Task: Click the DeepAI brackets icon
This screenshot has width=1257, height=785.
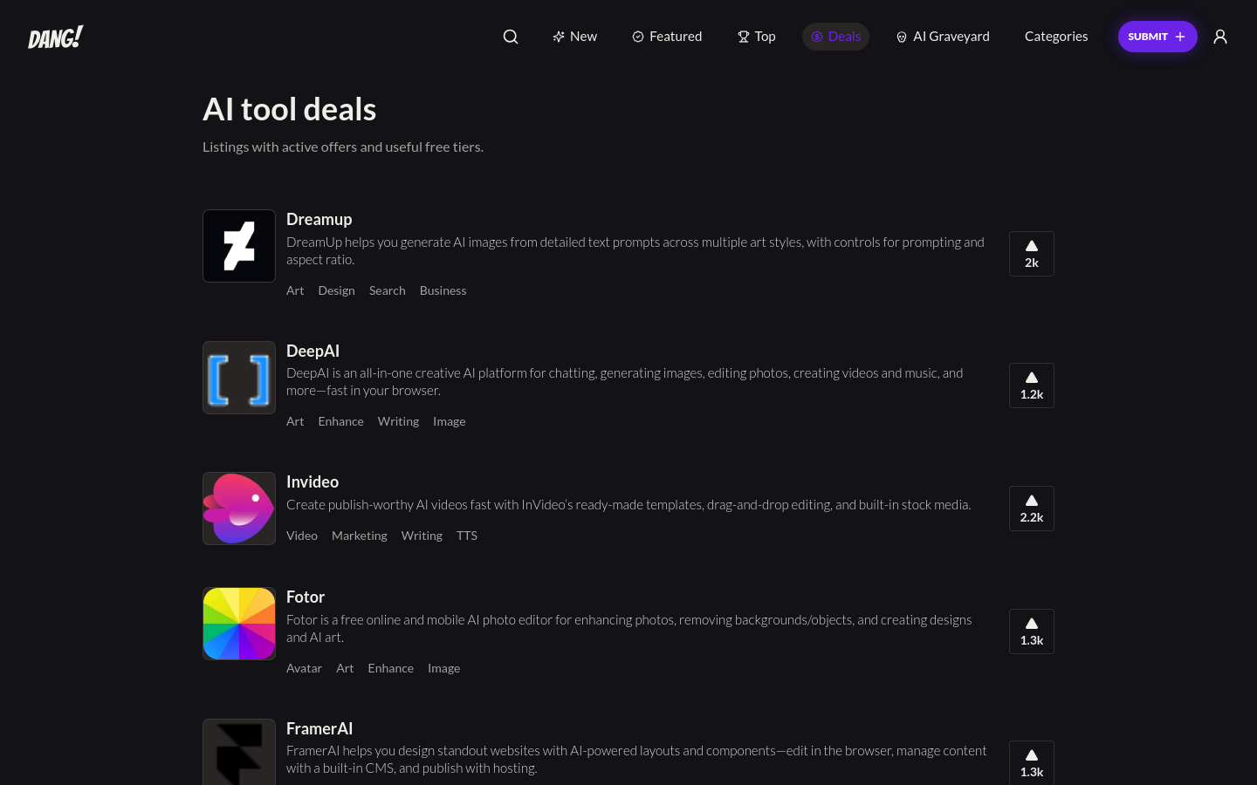Action: coord(239,378)
